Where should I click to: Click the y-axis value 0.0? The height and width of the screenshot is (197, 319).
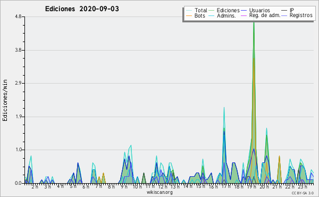pyautogui.click(x=18, y=183)
